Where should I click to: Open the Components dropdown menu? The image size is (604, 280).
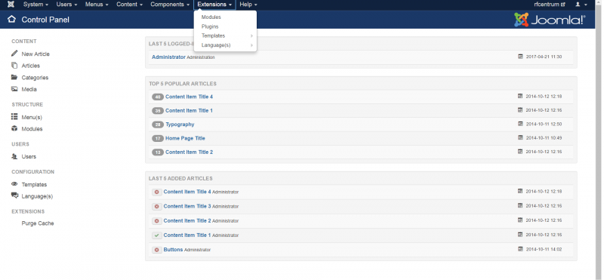tap(170, 5)
